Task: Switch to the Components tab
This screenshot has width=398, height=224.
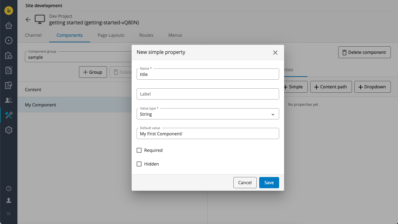Action: pos(70,35)
